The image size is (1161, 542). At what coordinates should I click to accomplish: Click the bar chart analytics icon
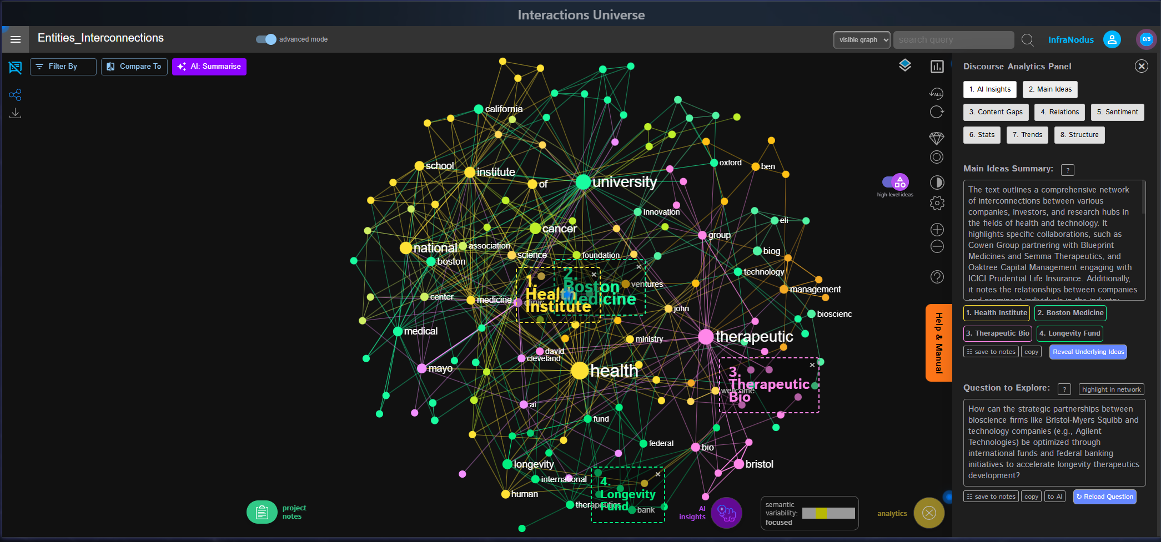click(x=937, y=67)
